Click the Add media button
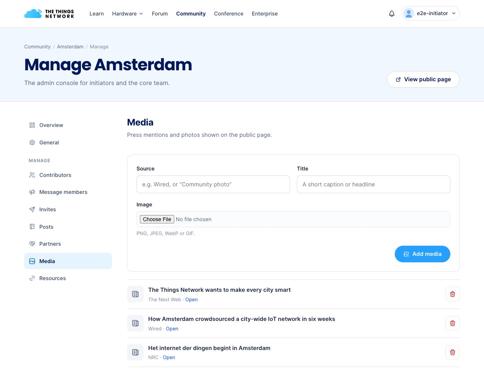This screenshot has height=378, width=484. (x=422, y=254)
